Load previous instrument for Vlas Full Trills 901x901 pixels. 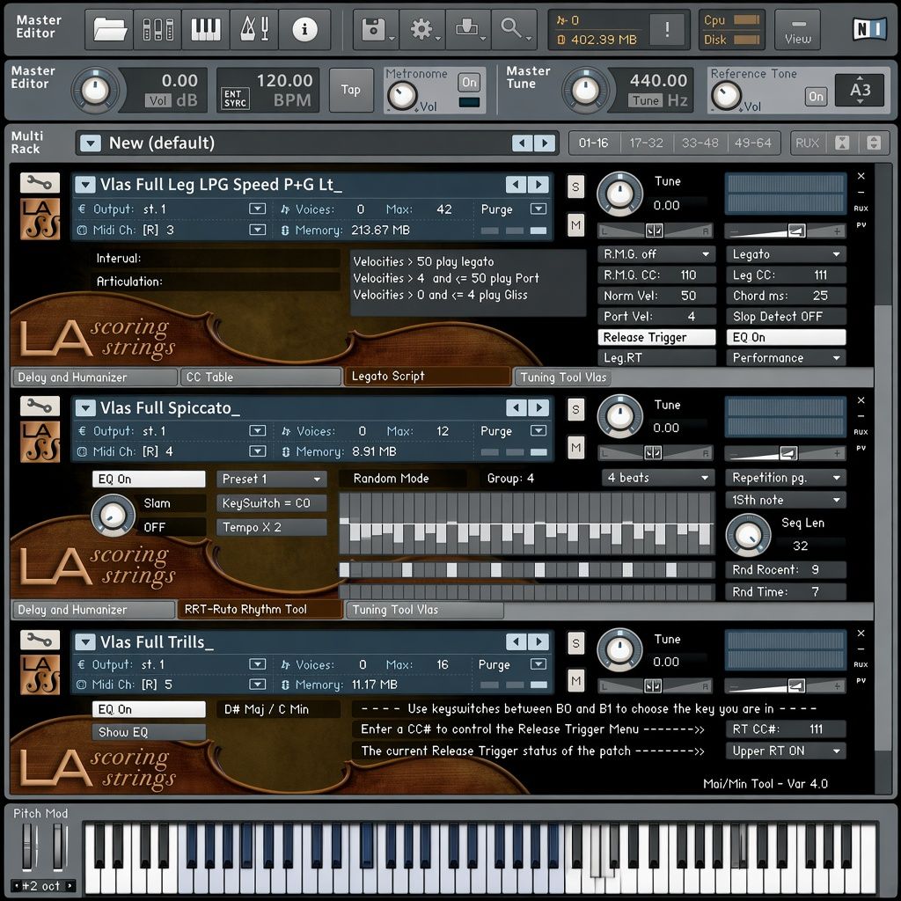(516, 641)
